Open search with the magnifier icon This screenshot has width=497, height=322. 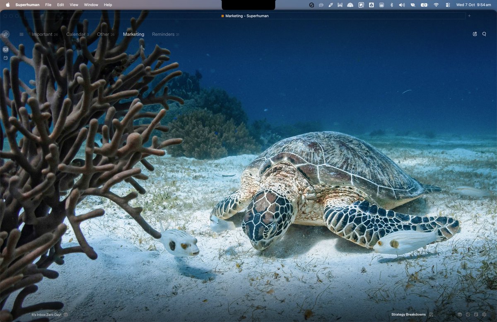(x=484, y=34)
